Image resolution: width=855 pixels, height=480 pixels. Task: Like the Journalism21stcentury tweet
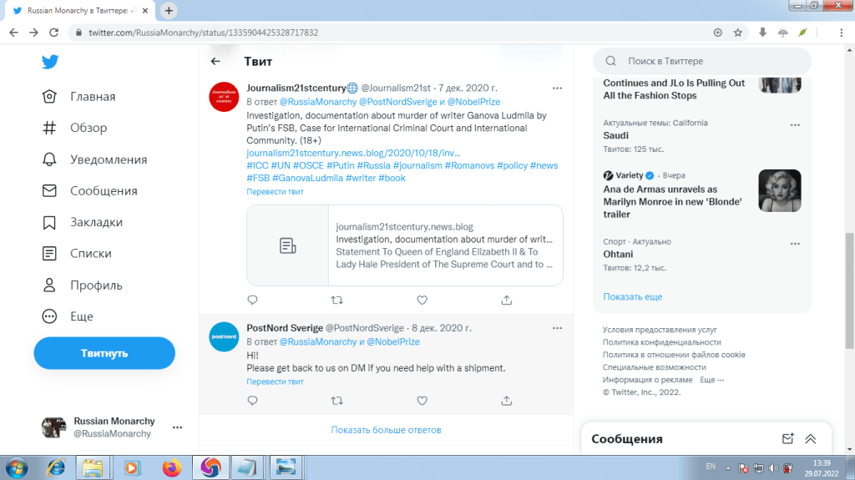point(422,300)
